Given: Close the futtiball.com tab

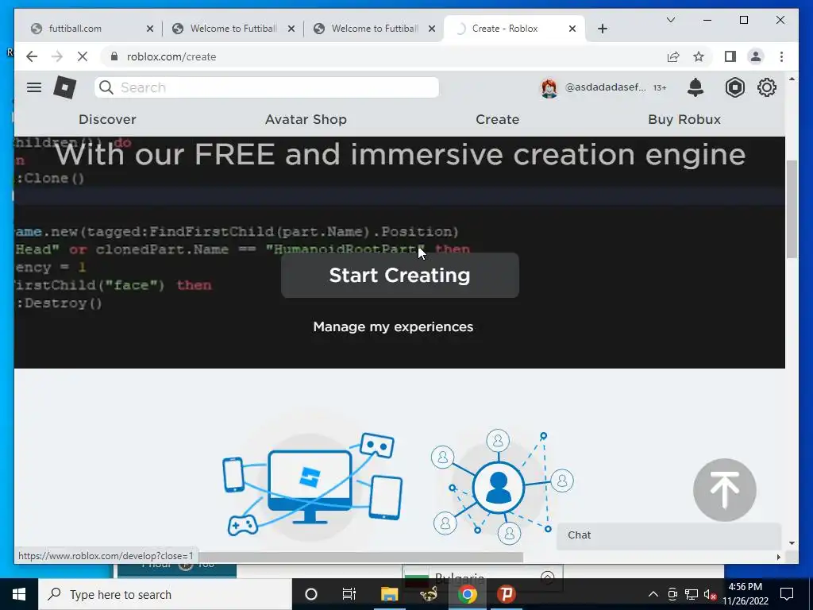Looking at the screenshot, I should [x=150, y=29].
